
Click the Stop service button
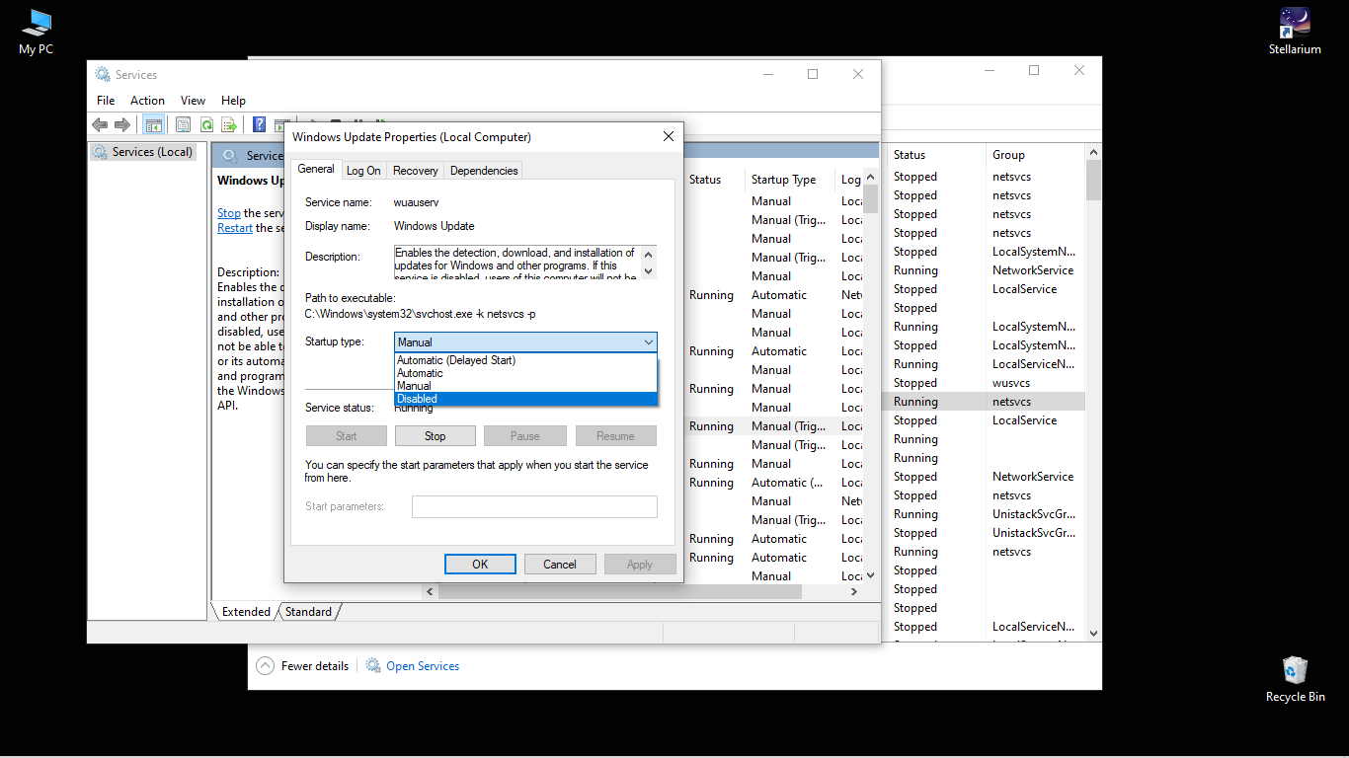[x=436, y=436]
